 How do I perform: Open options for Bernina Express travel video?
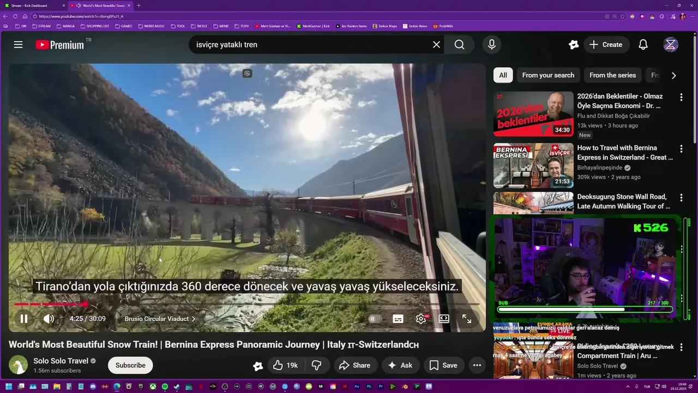pos(681,148)
